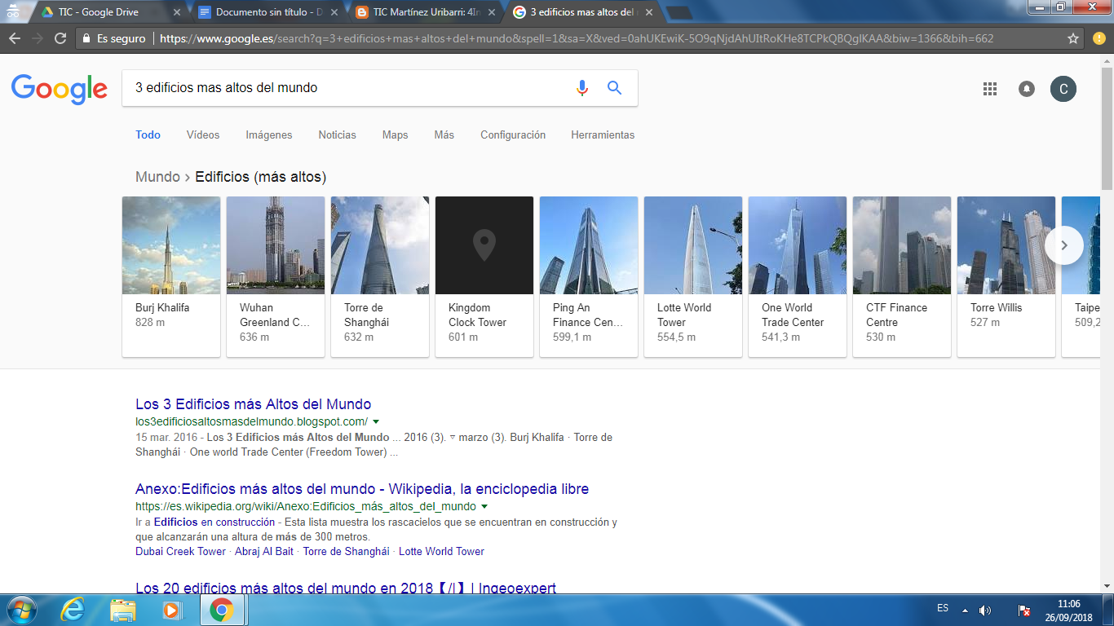Open Lotte World Tower sitelink under Wikipedia

[441, 552]
